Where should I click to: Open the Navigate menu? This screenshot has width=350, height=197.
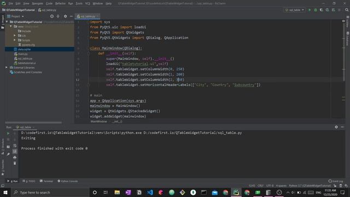(x=37, y=4)
